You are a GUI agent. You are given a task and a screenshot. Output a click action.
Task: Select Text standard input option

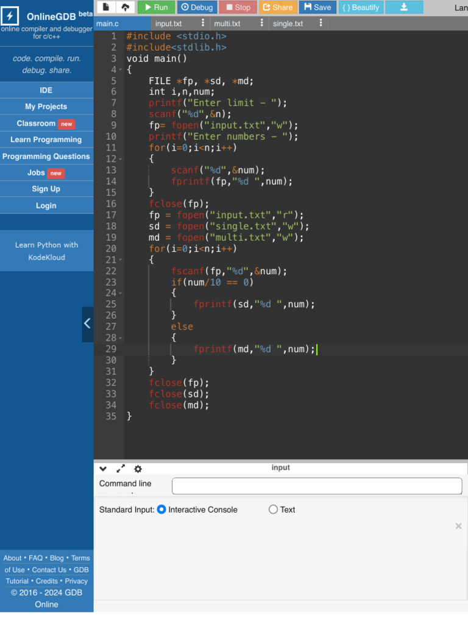[x=273, y=510]
